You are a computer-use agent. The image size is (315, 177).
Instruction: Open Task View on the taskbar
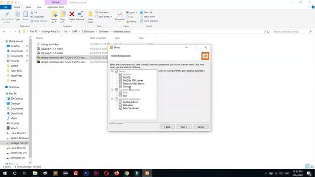pos(25,173)
